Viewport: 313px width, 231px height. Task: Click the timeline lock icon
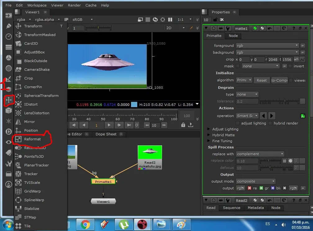(183, 125)
